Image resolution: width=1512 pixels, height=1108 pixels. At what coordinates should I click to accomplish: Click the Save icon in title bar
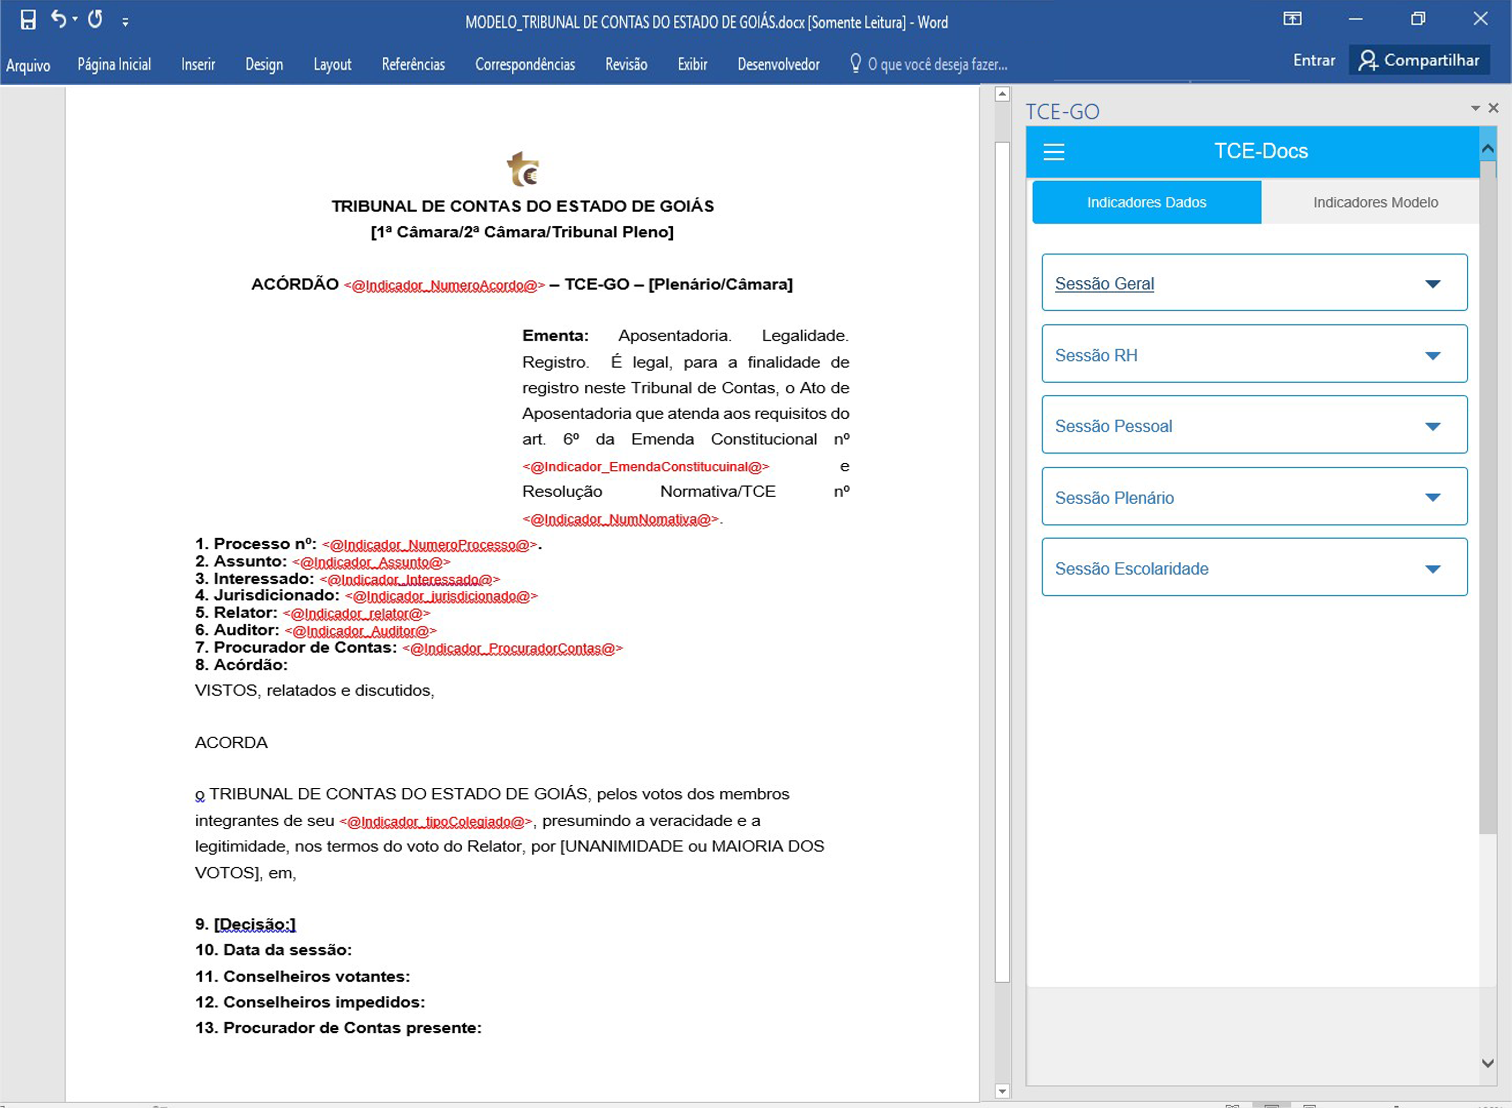coord(28,20)
